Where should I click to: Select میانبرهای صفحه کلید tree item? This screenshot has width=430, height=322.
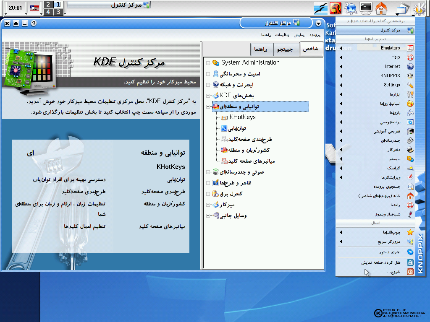coord(252,161)
